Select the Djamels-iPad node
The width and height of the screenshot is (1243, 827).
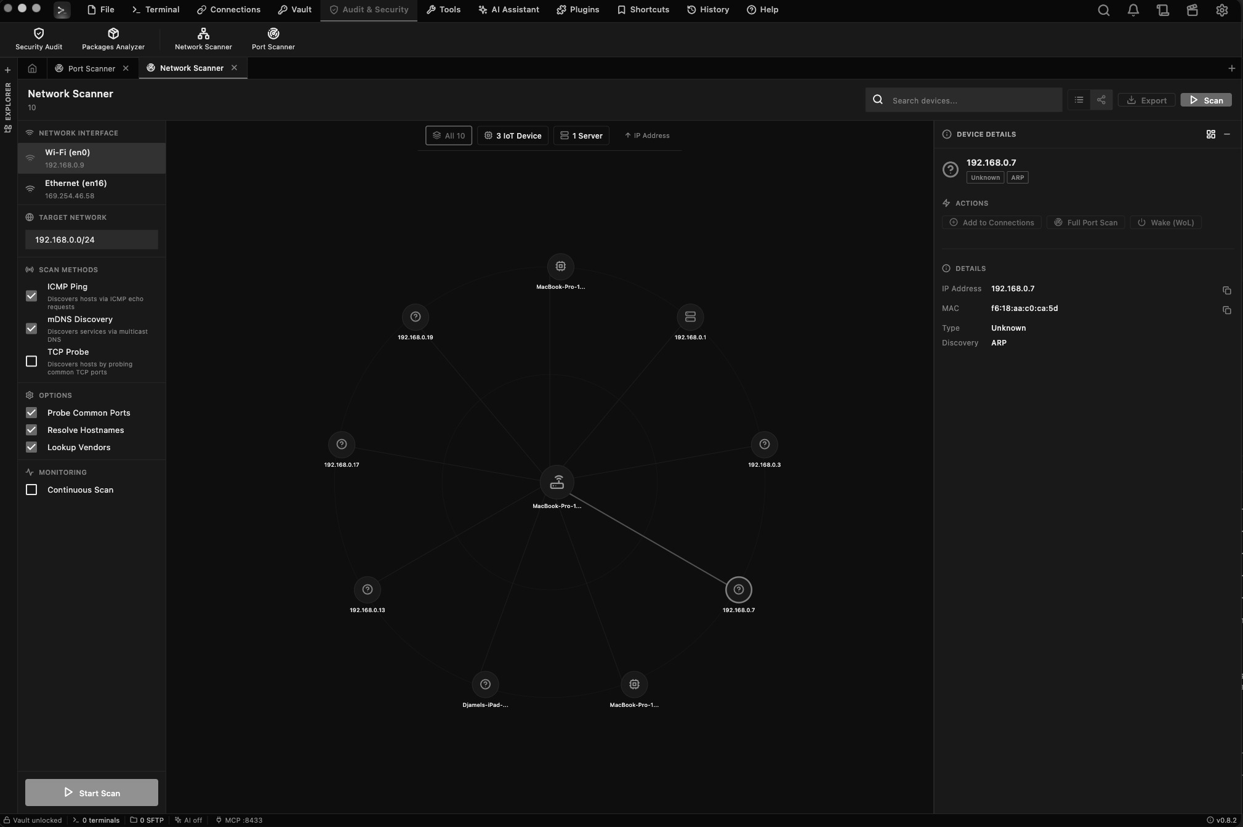click(485, 684)
